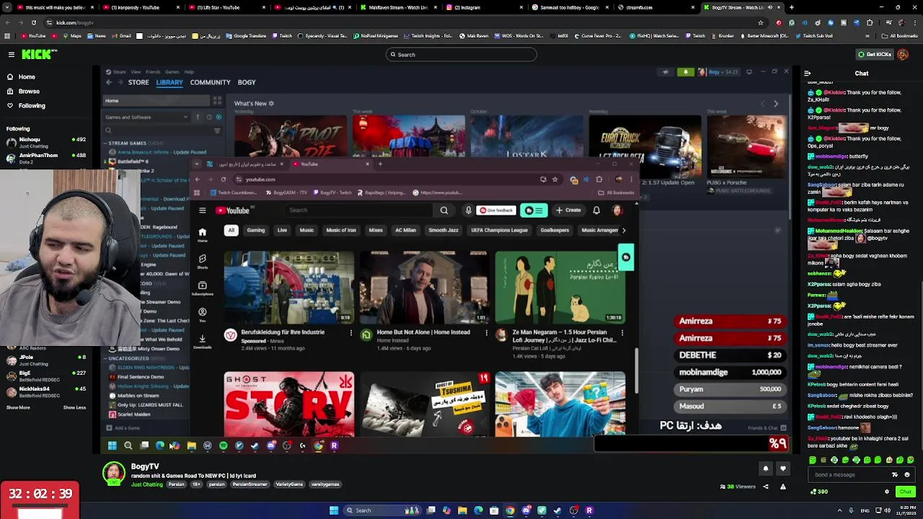
Task: Open YouTube Downloads sidebar icon
Action: coord(203,341)
